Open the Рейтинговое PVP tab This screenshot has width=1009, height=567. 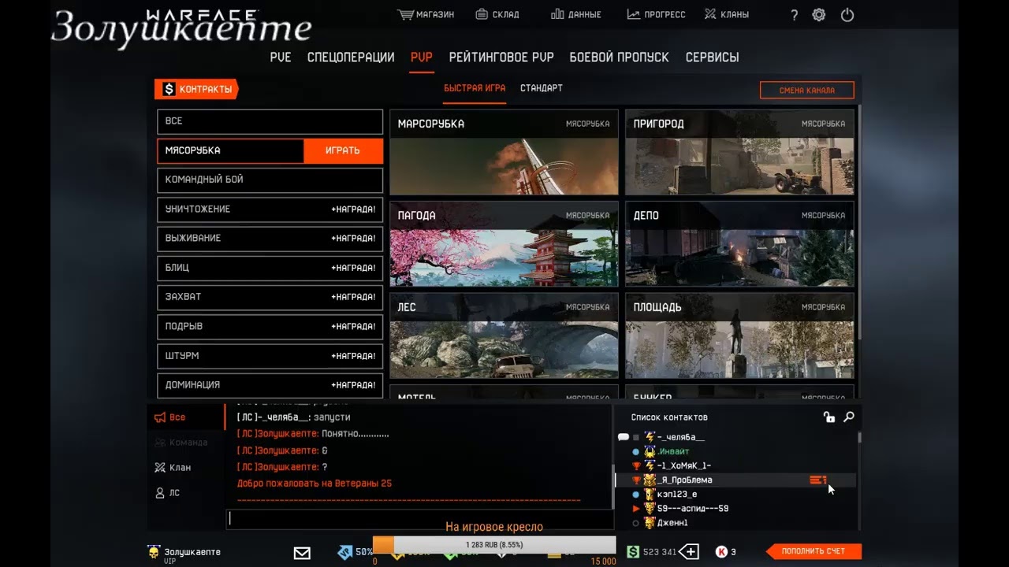501,57
